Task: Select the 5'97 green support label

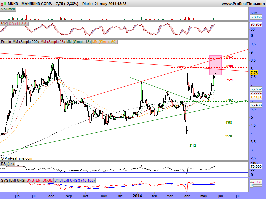Action: 230,100
